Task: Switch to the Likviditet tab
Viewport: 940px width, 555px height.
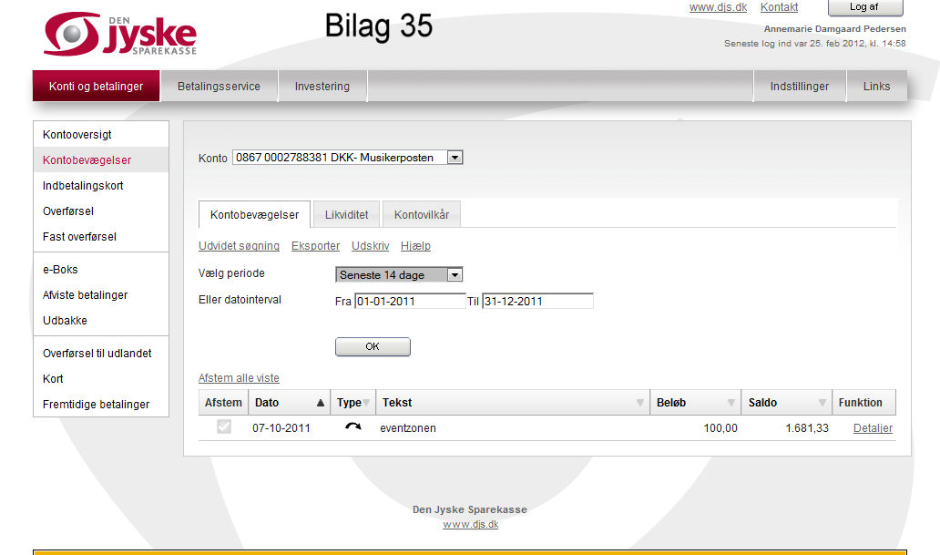Action: point(346,214)
